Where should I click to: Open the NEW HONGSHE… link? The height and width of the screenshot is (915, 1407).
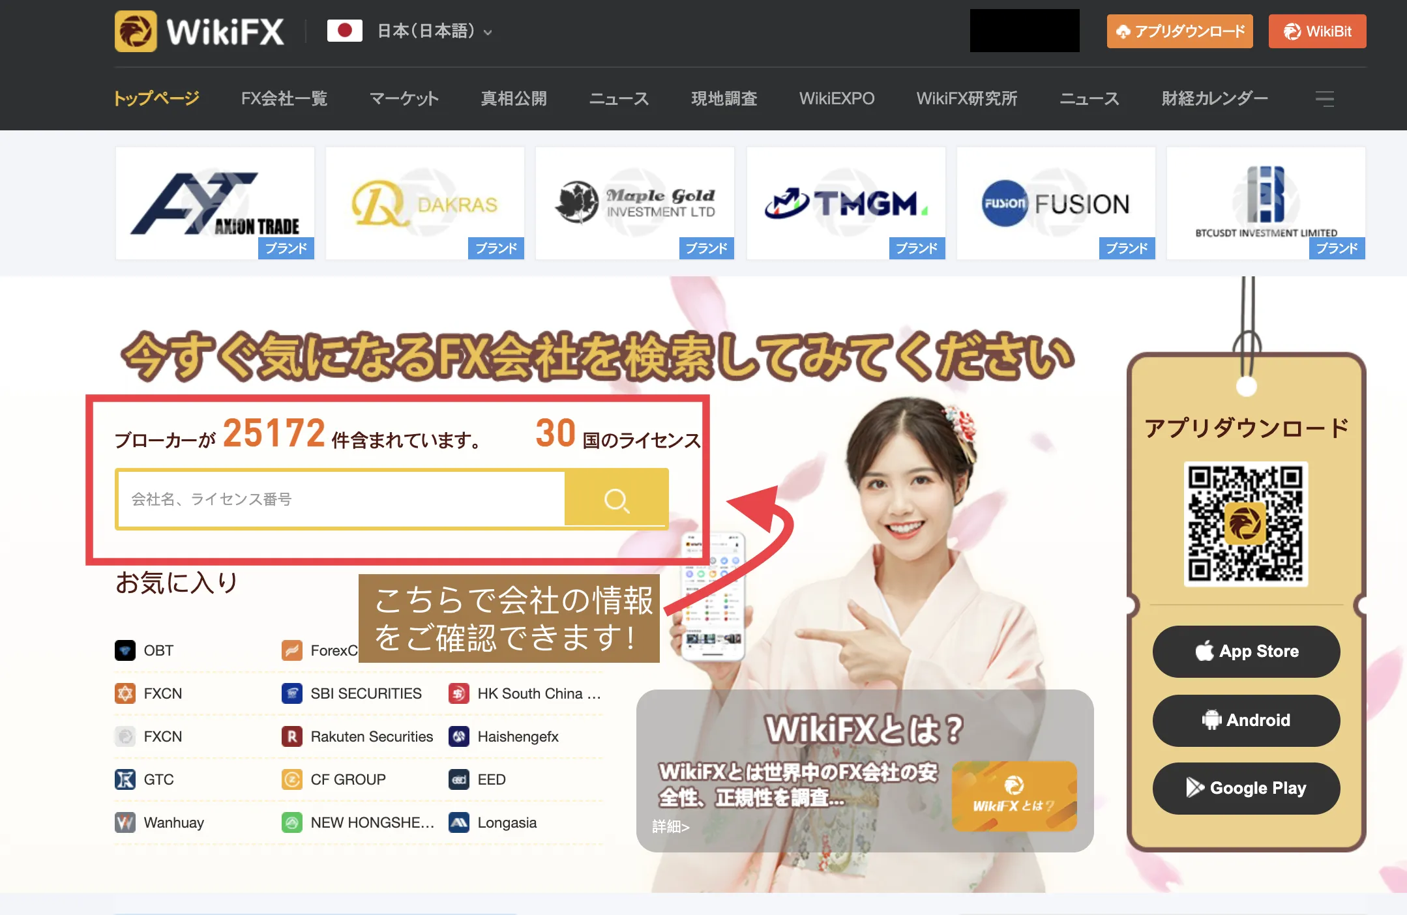point(372,822)
